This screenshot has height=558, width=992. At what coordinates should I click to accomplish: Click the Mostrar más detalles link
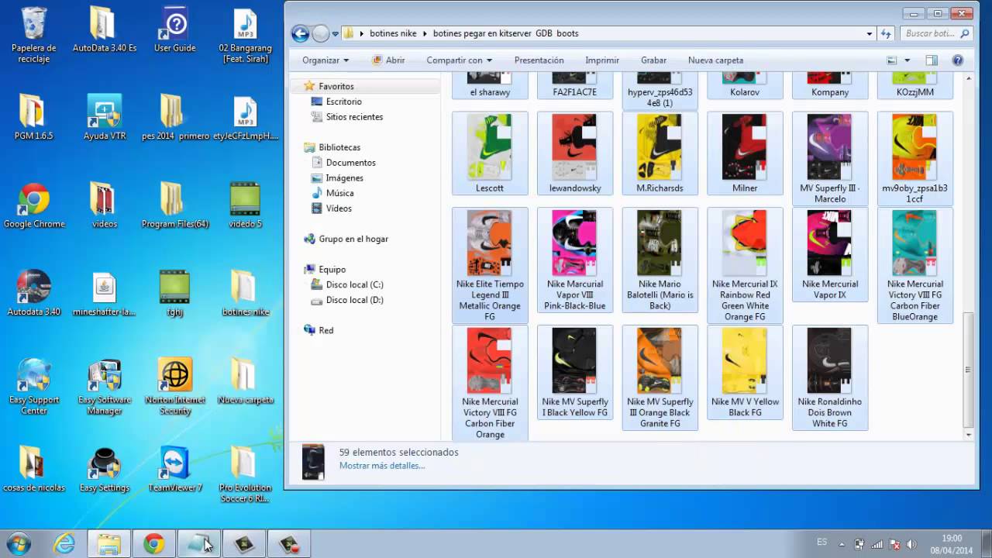click(382, 466)
